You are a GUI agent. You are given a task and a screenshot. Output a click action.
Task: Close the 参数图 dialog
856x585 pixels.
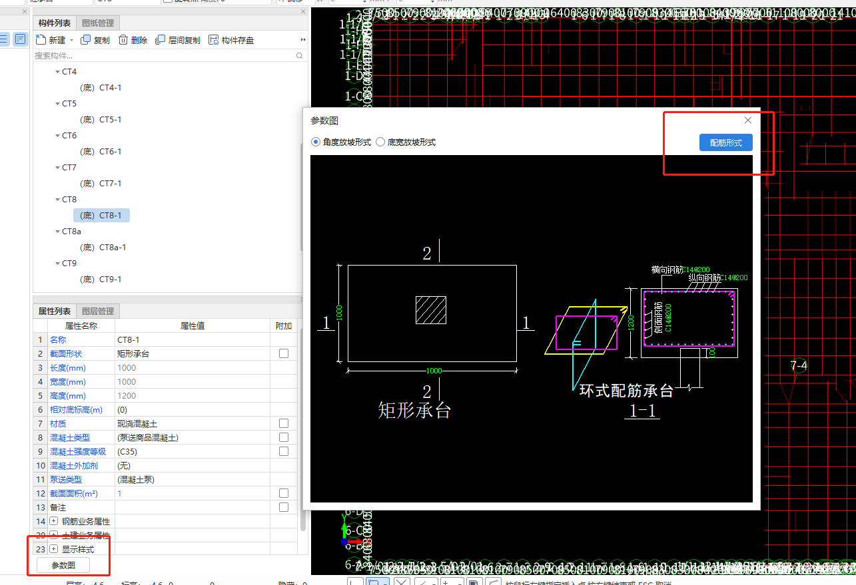pyautogui.click(x=748, y=120)
